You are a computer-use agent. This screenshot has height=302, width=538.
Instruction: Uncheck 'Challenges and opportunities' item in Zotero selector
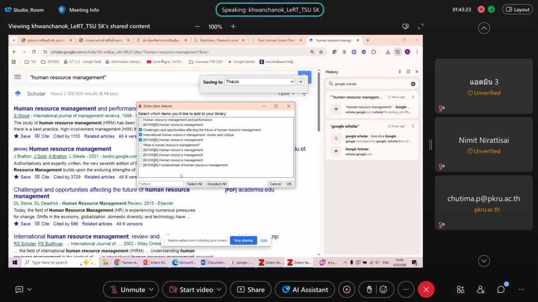point(140,130)
